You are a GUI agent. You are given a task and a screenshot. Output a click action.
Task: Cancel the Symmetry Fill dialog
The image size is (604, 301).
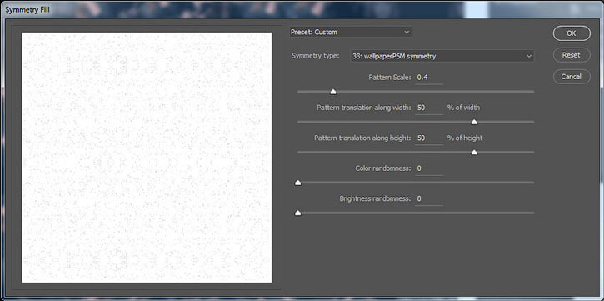tap(572, 77)
